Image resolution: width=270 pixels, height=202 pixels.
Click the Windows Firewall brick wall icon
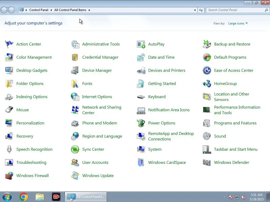tap(9, 176)
